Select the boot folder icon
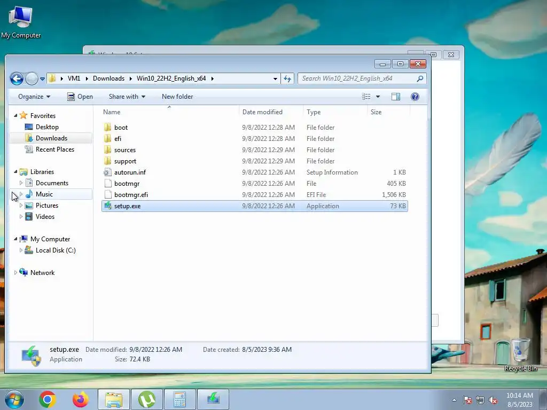This screenshot has height=410, width=547. (x=108, y=127)
